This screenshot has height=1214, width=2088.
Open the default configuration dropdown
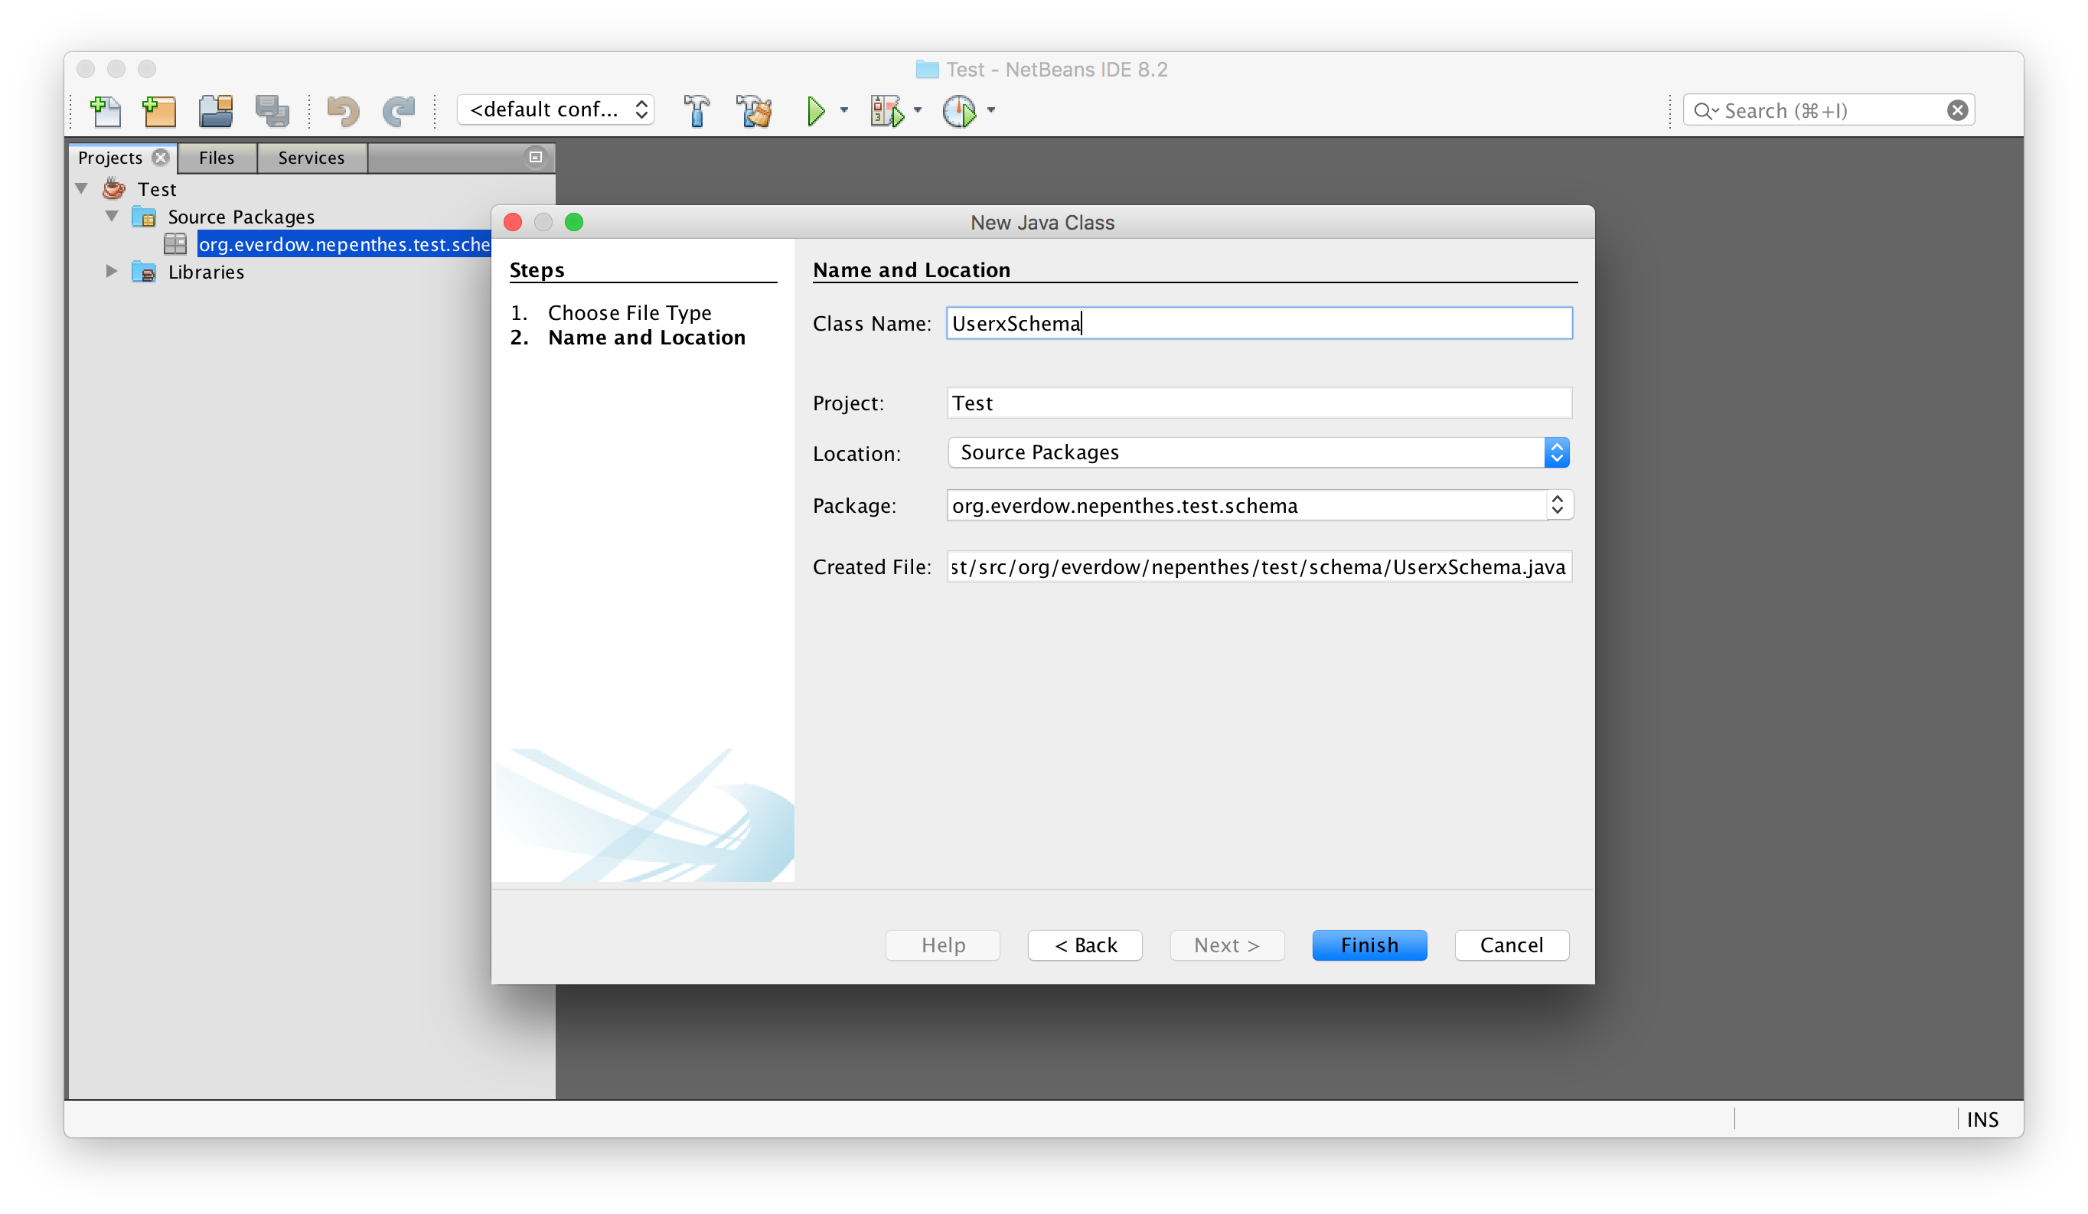[556, 109]
